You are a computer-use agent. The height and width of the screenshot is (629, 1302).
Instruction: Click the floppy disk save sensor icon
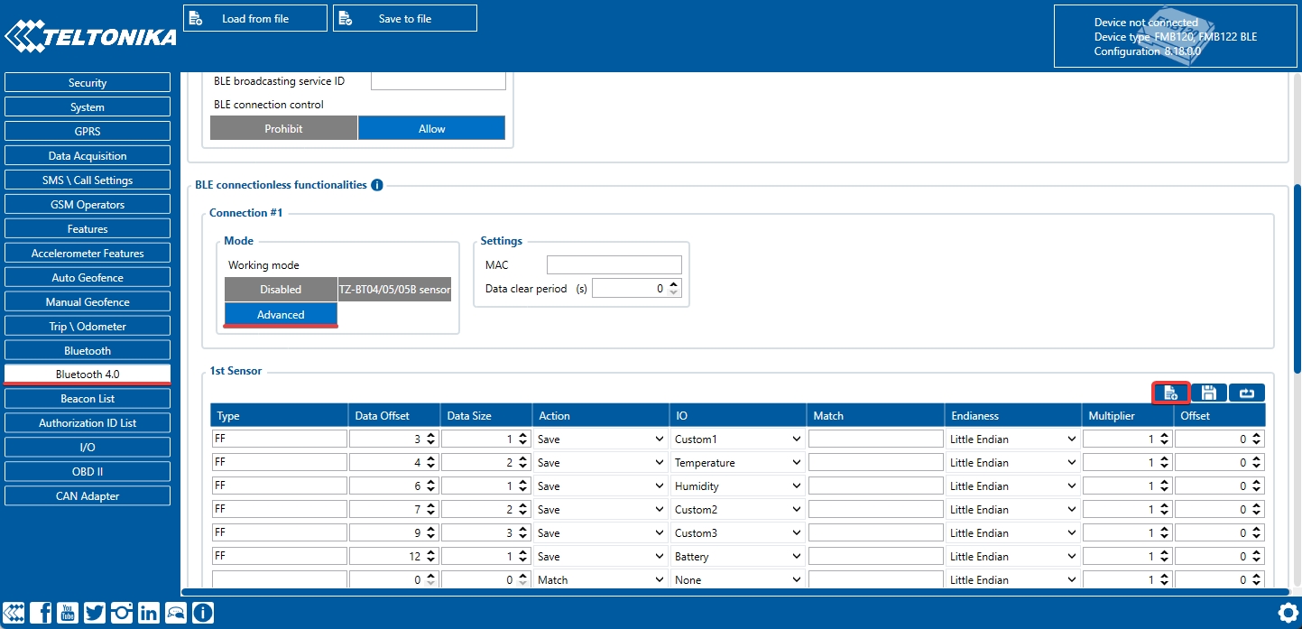click(1208, 393)
